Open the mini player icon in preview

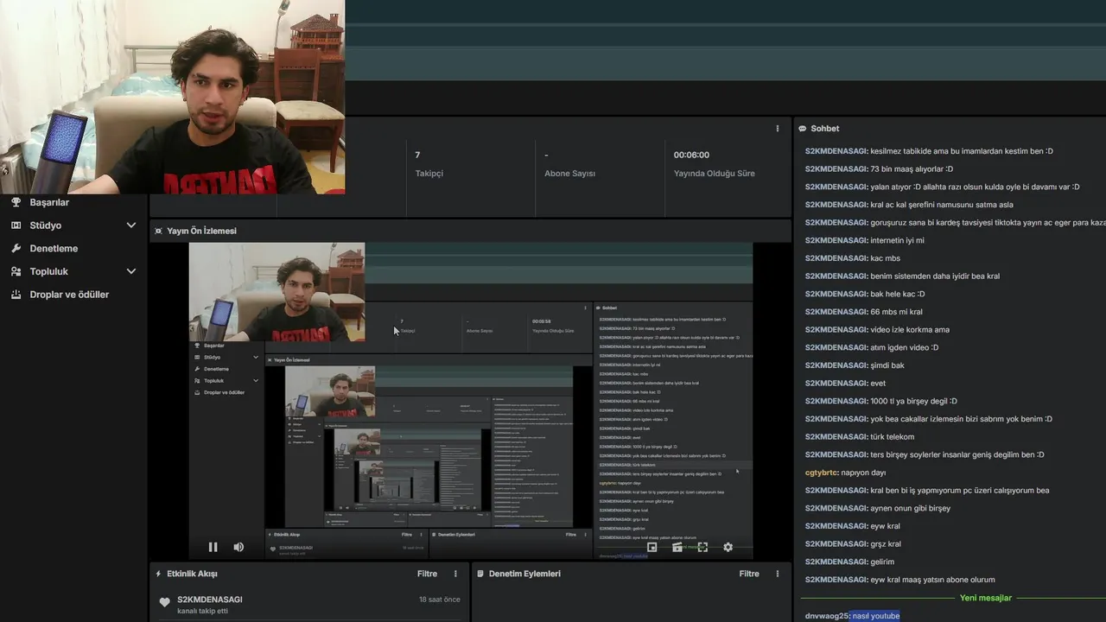652,547
